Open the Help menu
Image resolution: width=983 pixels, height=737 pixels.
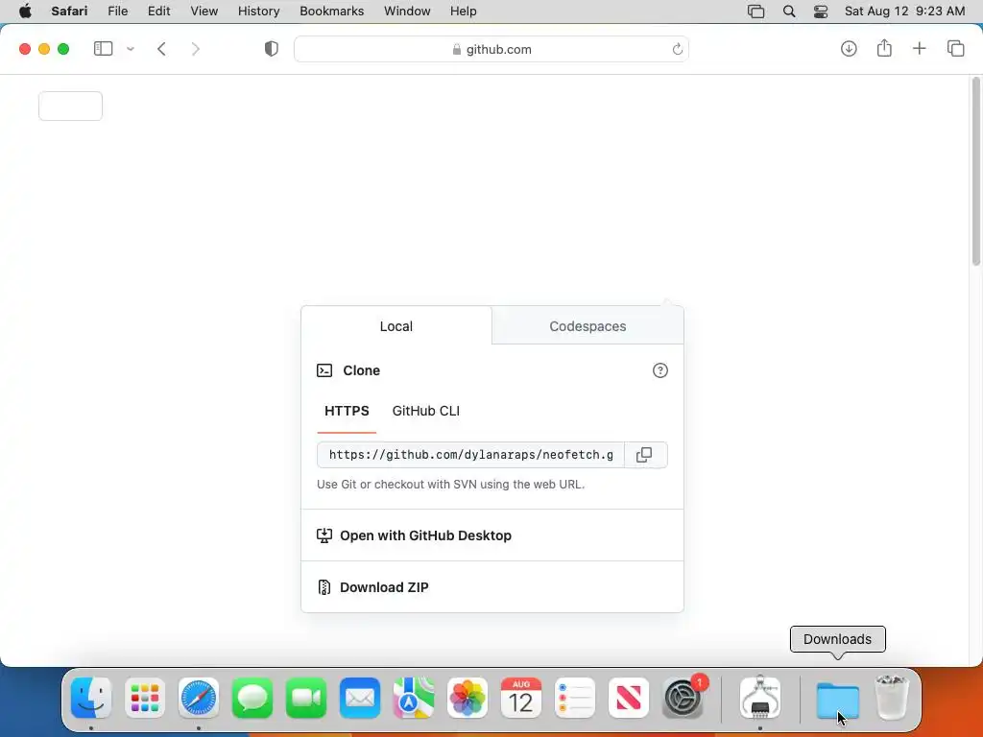click(464, 12)
